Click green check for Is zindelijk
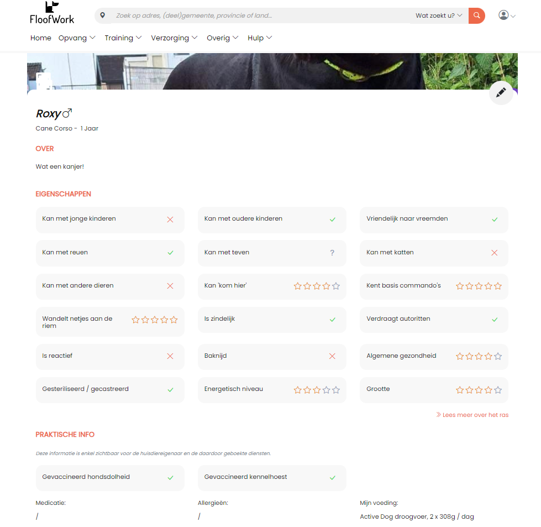The width and height of the screenshot is (541, 527). 332,320
